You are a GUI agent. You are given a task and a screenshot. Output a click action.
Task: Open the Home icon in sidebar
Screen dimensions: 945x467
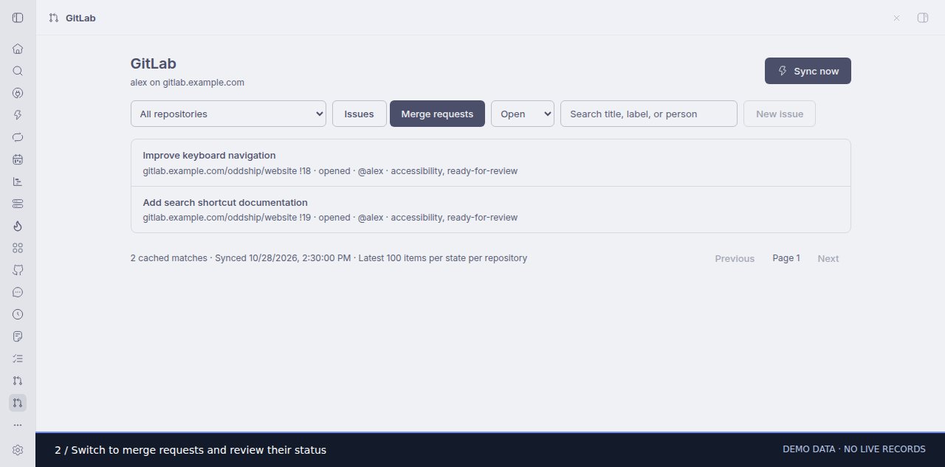tap(18, 49)
